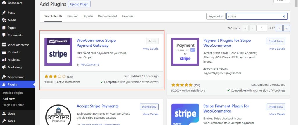The height and width of the screenshot is (125, 298).
Task: Open Accept Stripe Payments logo thumbnail
Action: tap(58, 114)
